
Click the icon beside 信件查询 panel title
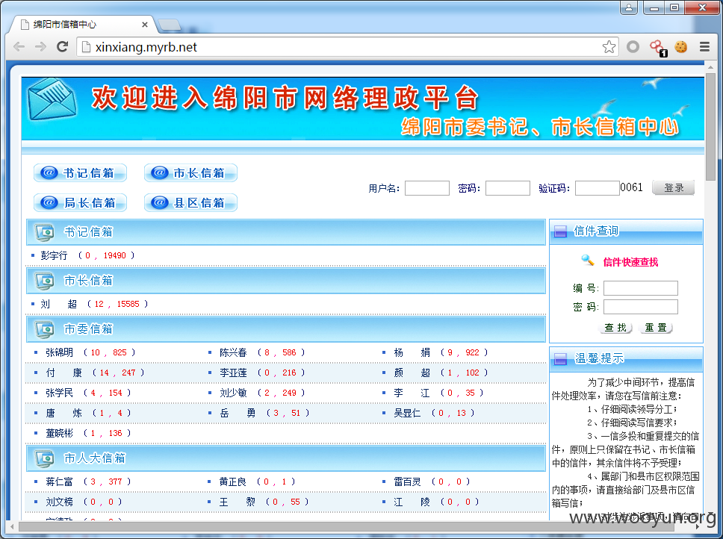point(560,231)
